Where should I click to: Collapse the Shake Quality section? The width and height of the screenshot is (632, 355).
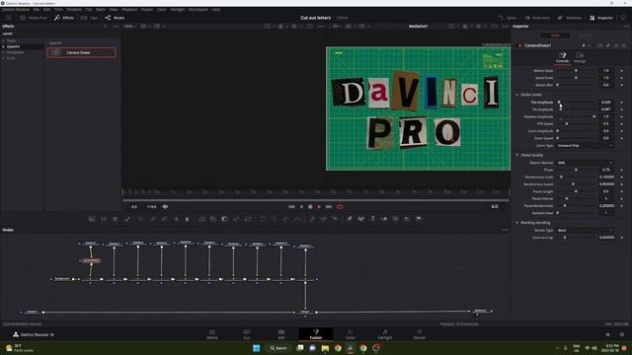click(517, 155)
